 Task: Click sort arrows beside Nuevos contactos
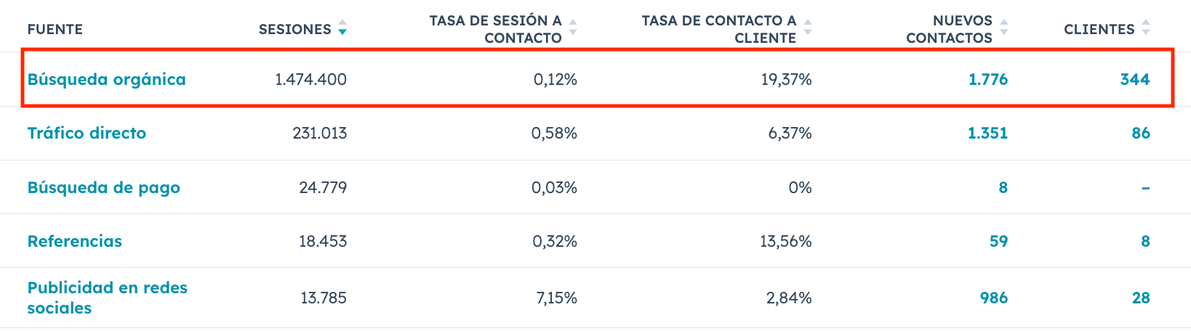click(x=1004, y=28)
